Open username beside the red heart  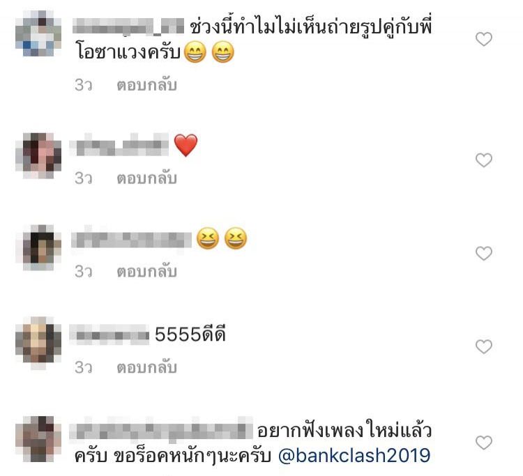(119, 145)
